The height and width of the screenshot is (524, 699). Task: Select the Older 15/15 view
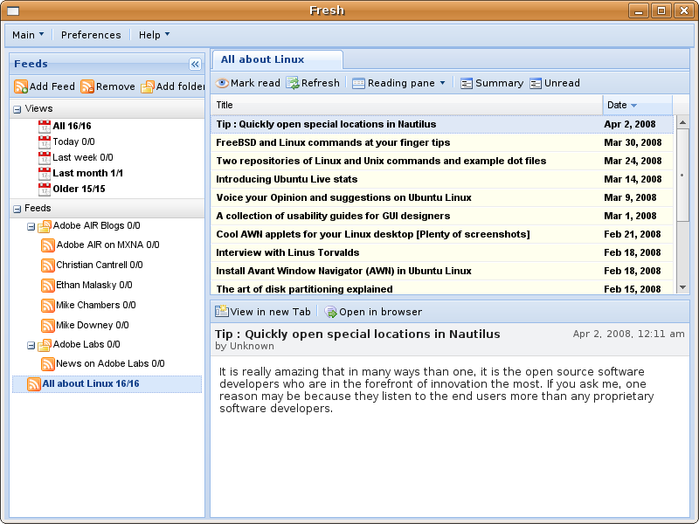coord(79,189)
